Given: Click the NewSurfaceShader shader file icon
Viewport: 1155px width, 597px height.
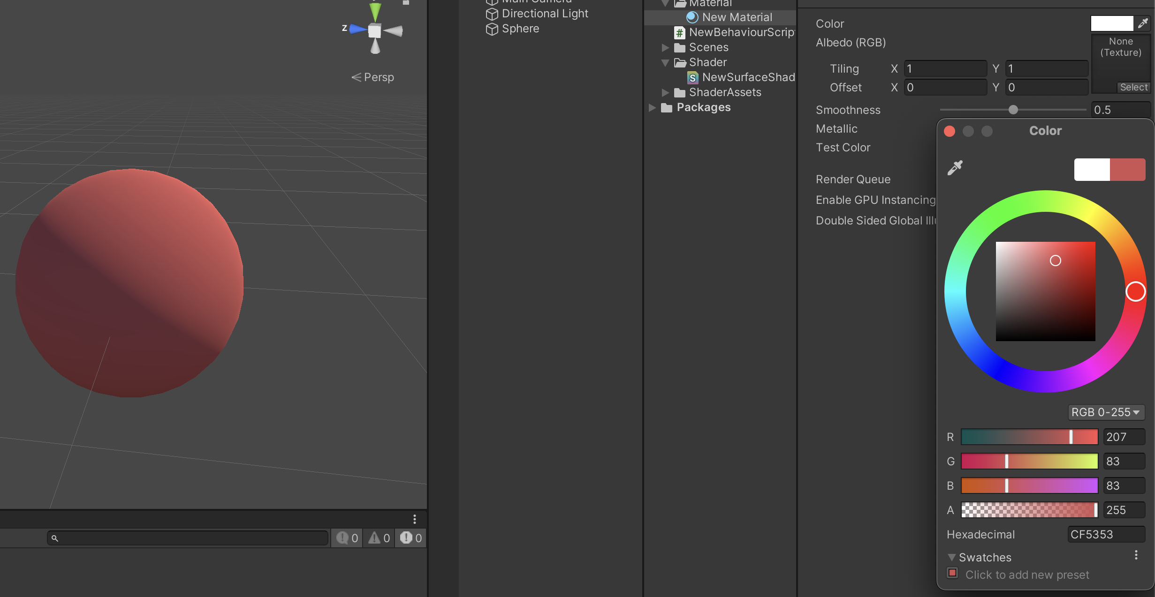Looking at the screenshot, I should [693, 77].
